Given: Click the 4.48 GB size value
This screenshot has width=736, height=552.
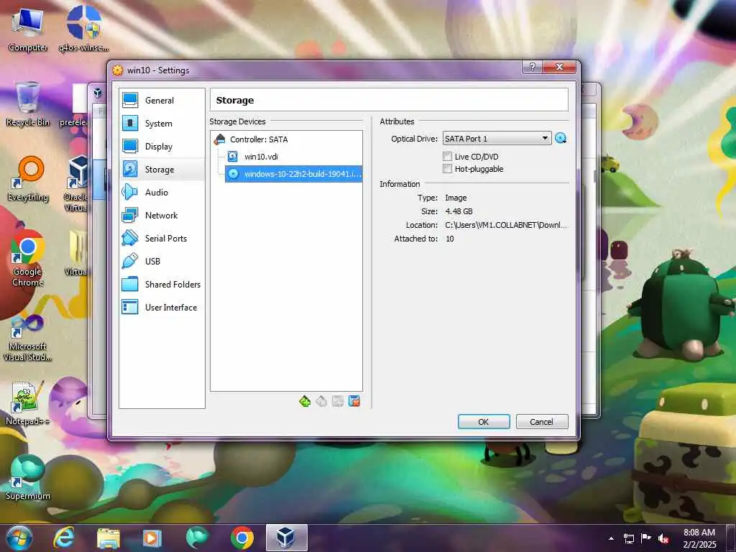Looking at the screenshot, I should point(459,211).
